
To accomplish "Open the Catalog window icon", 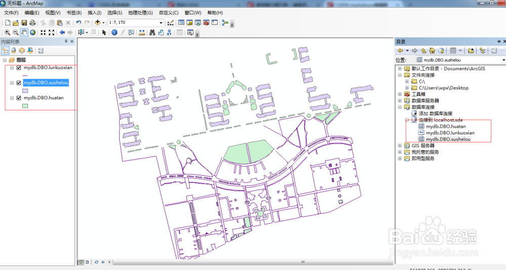I will pos(189,23).
